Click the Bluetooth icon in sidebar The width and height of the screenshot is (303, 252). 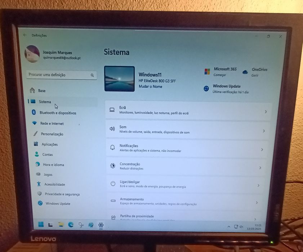coord(34,112)
